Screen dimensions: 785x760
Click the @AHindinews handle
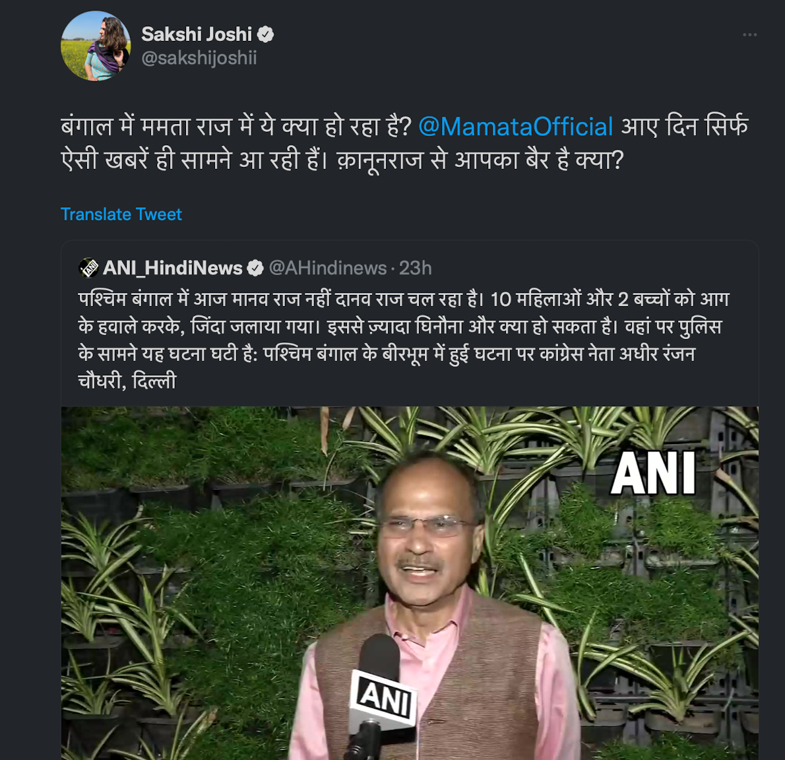(x=328, y=269)
